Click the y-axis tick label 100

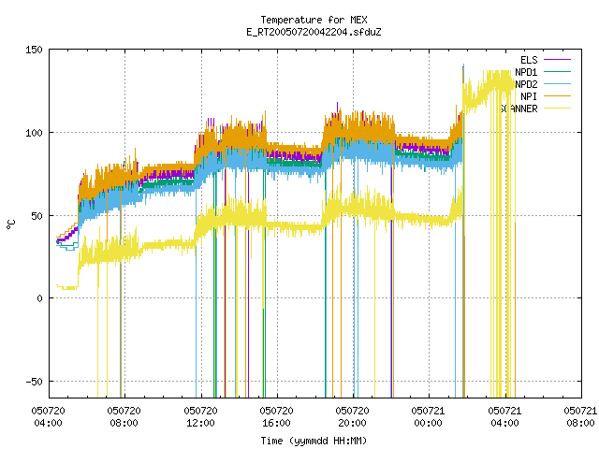[x=34, y=133]
